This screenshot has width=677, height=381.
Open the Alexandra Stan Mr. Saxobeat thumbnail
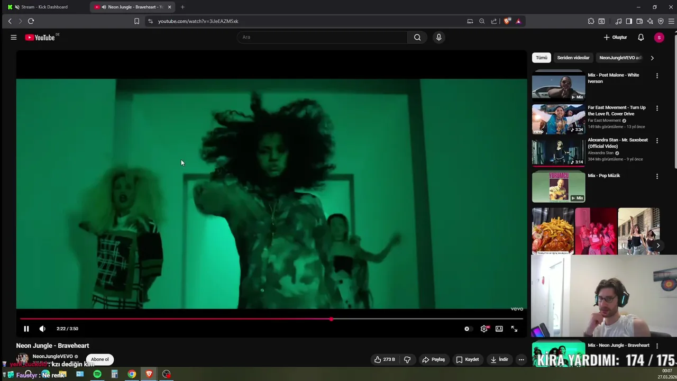[x=559, y=152]
